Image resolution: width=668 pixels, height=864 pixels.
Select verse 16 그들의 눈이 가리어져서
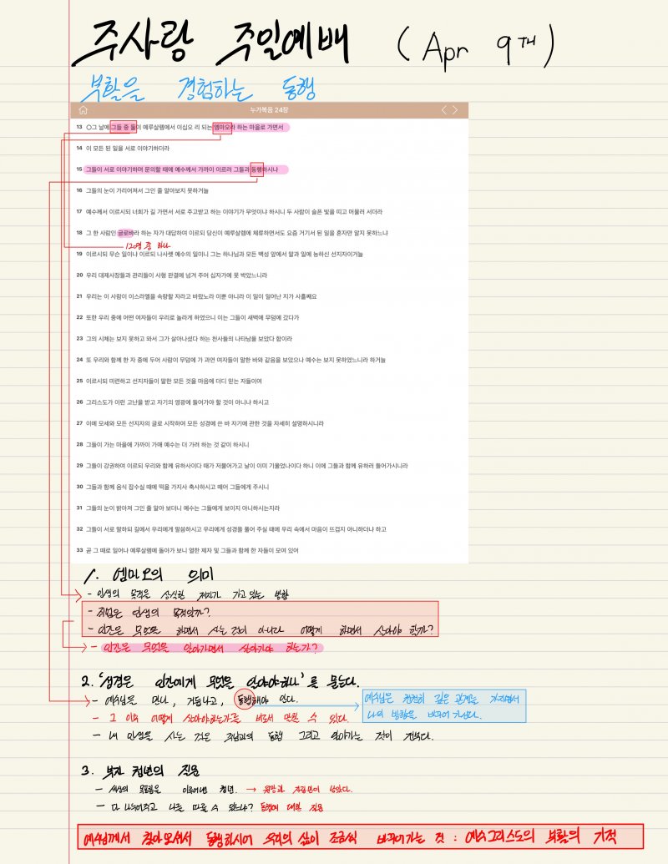[x=142, y=190]
